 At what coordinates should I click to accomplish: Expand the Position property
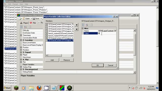21,48
